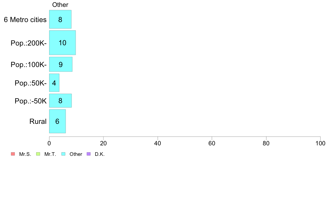Click the Mr.T. legend label
Viewport: 328px width, 203px height.
click(50, 154)
